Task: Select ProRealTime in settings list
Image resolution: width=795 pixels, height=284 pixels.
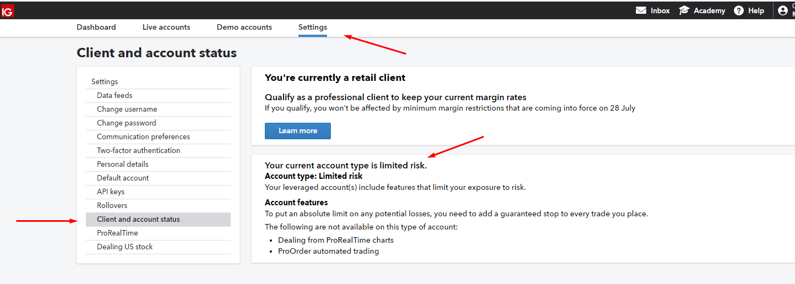Action: pyautogui.click(x=117, y=233)
